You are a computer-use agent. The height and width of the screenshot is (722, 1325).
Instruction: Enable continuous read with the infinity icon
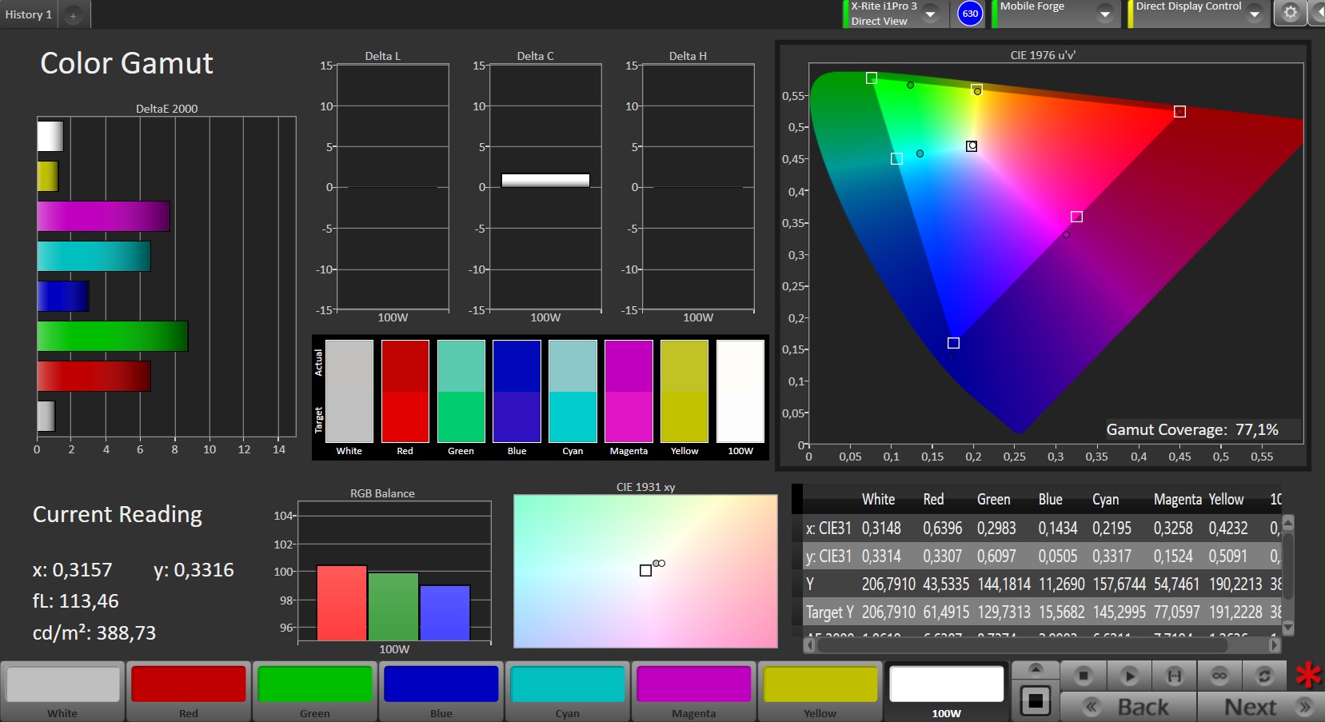[x=1219, y=676]
